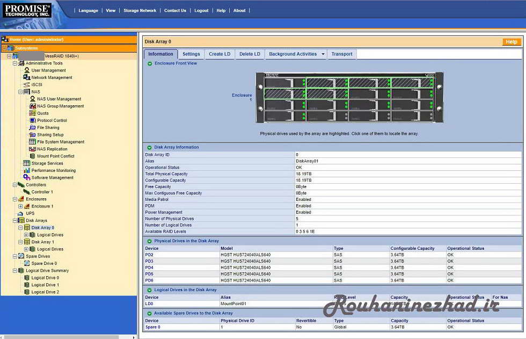
Task: Collapse the Spare Drives tree node
Action: tap(15, 256)
